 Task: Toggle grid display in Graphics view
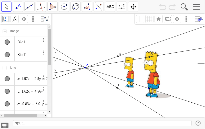tap(149, 19)
